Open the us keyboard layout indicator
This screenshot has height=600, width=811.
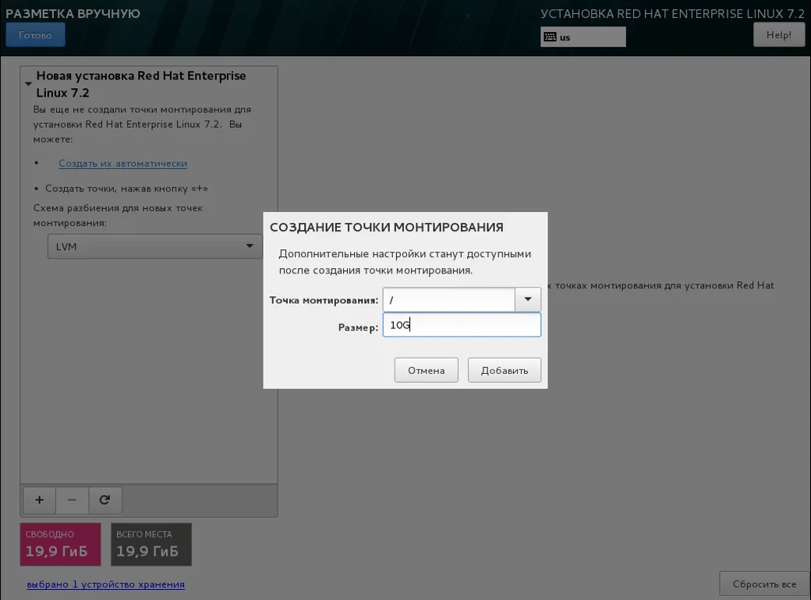pyautogui.click(x=583, y=37)
